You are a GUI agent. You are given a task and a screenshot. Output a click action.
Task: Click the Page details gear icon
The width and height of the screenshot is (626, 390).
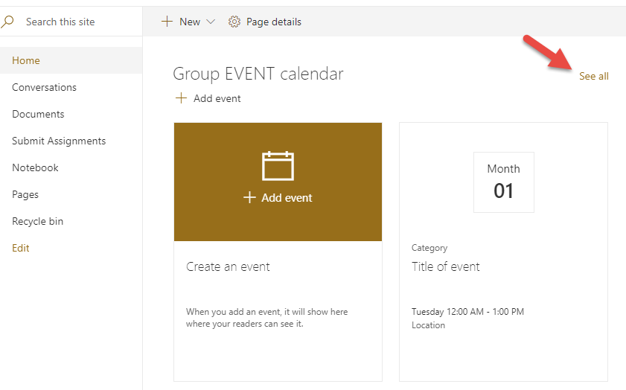(x=234, y=22)
